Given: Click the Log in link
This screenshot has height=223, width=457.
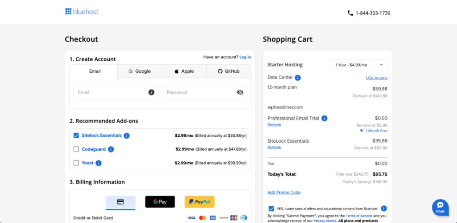Looking at the screenshot, I should pos(245,57).
